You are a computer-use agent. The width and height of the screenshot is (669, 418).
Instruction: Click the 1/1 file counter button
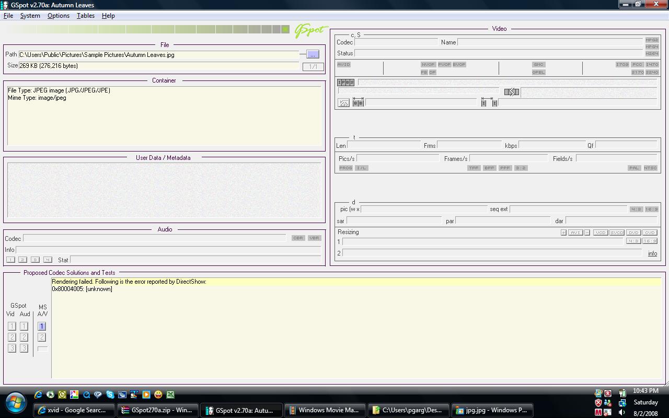coord(313,67)
